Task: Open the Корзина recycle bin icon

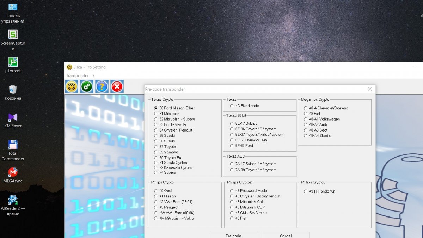Action: pyautogui.click(x=13, y=93)
